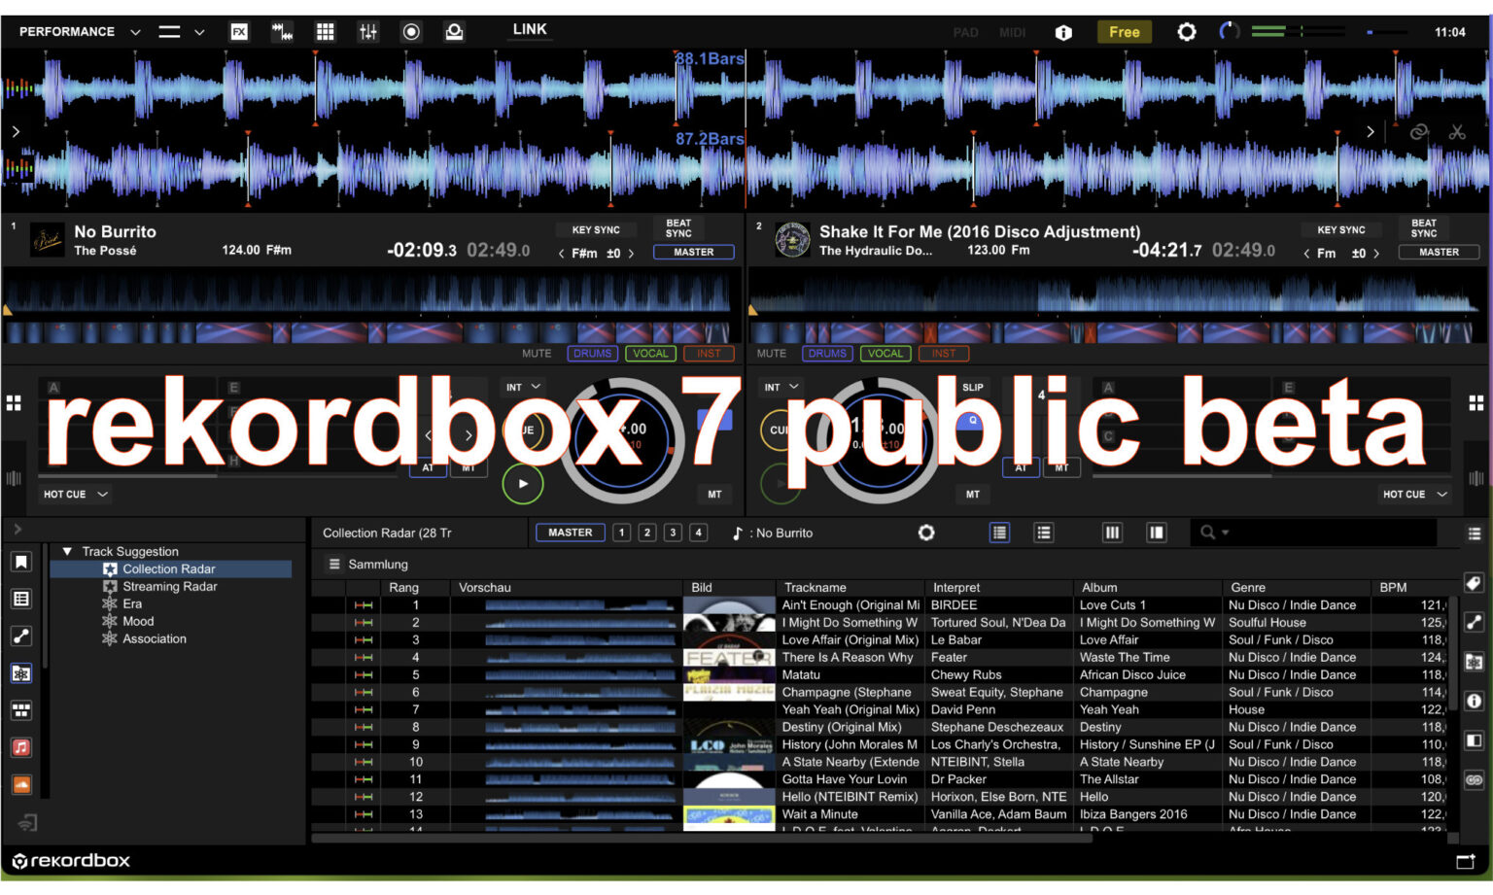The image size is (1493, 895).
Task: Open the track info panel icon
Action: tap(1474, 701)
